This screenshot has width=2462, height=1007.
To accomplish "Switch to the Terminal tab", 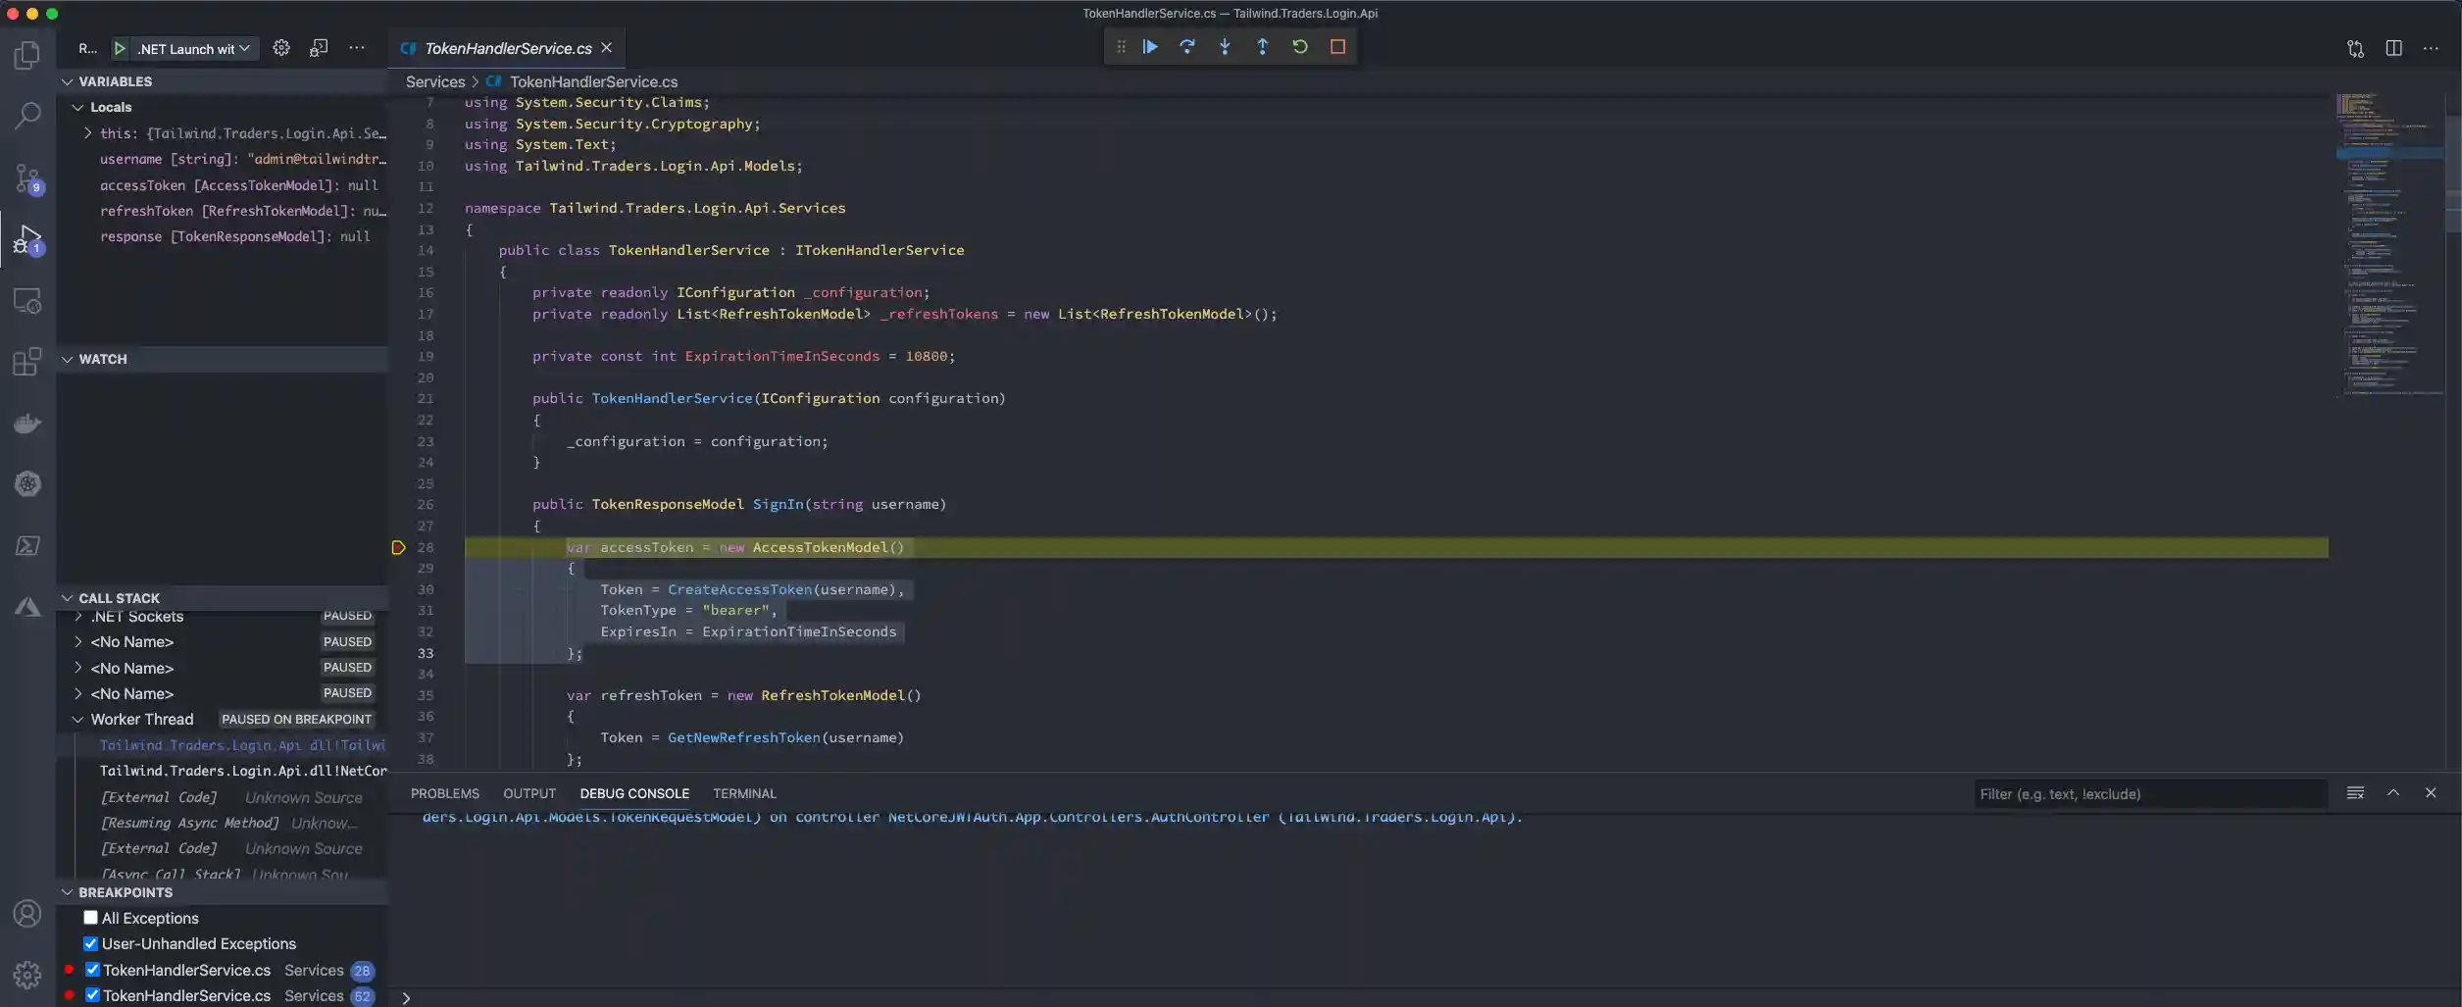I will click(744, 793).
